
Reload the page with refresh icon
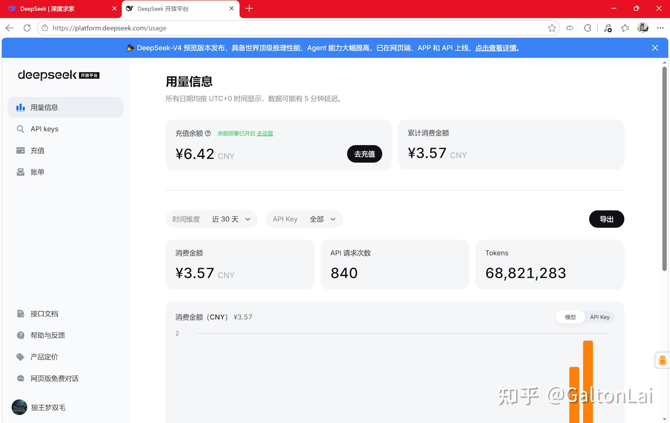tap(27, 28)
